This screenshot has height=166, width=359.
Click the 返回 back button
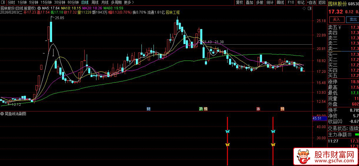(322, 3)
